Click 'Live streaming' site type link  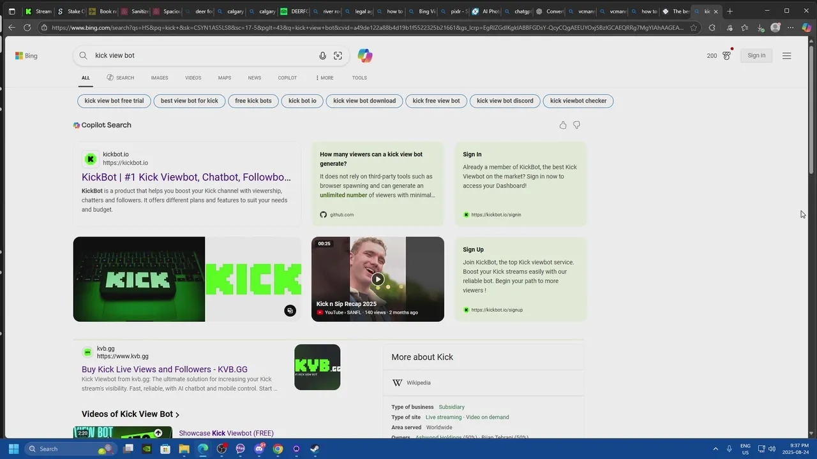[x=444, y=417]
